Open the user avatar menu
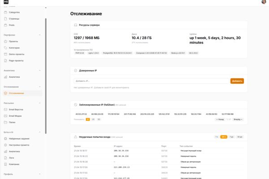The height and width of the screenshot is (179, 269). coord(264,2)
